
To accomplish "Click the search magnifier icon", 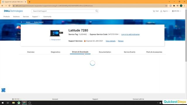I will [96, 11].
